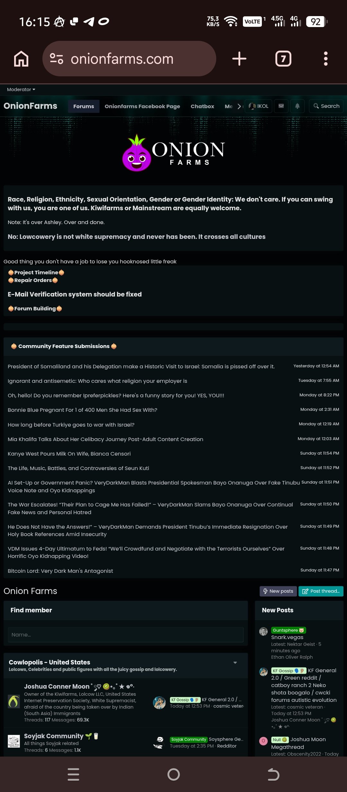Click the Find member name field
This screenshot has width=347, height=792.
click(x=126, y=635)
